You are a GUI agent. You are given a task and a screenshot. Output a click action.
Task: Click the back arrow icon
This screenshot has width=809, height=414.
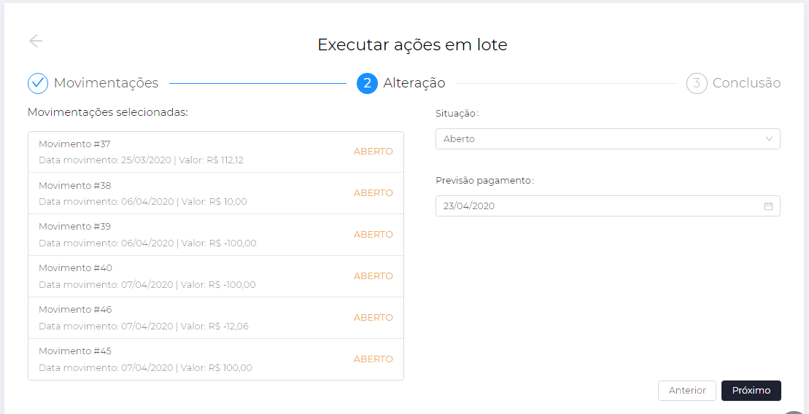[x=36, y=41]
